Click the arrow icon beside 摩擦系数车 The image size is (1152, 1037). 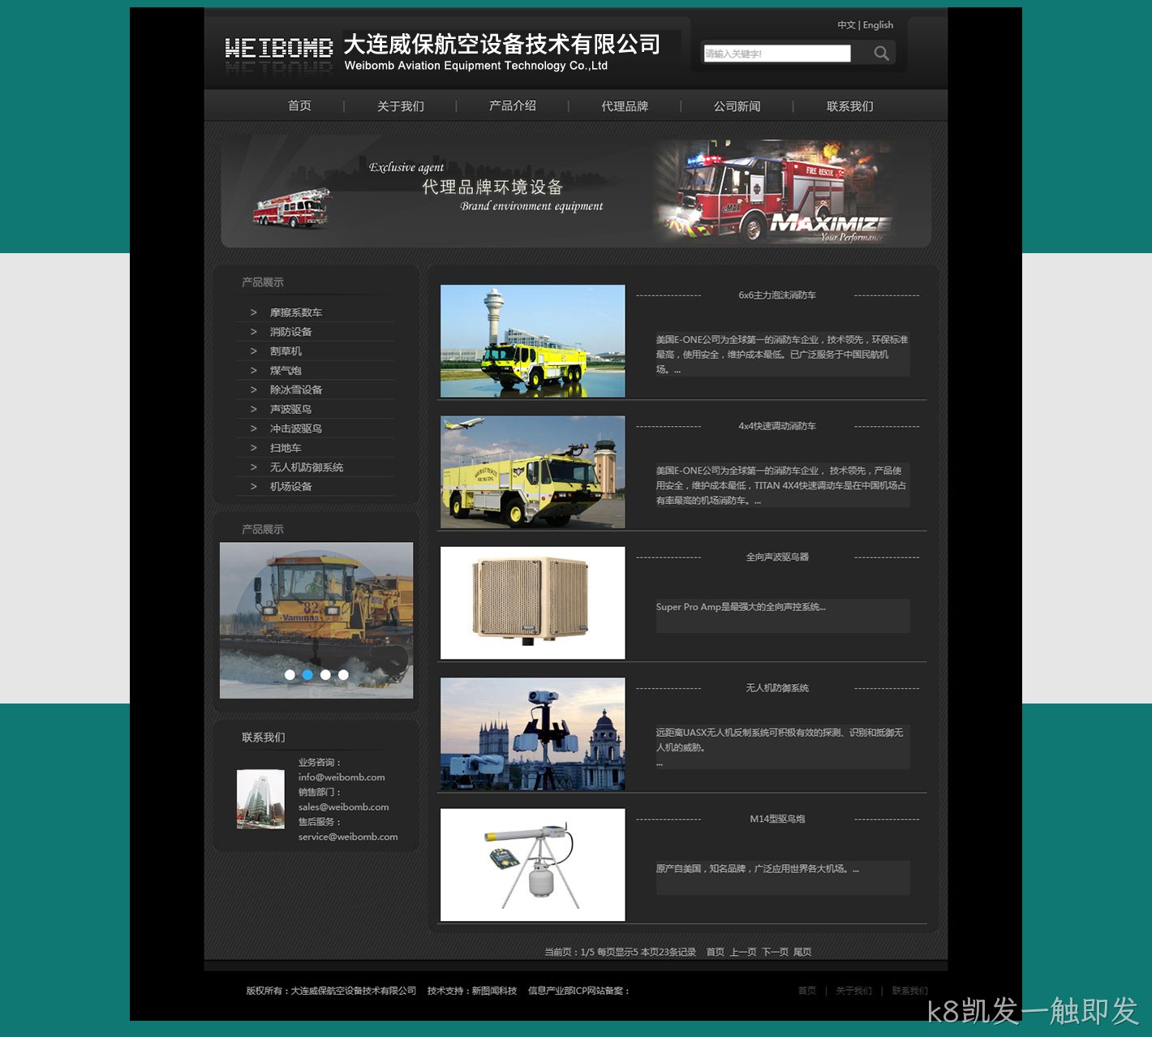point(253,312)
